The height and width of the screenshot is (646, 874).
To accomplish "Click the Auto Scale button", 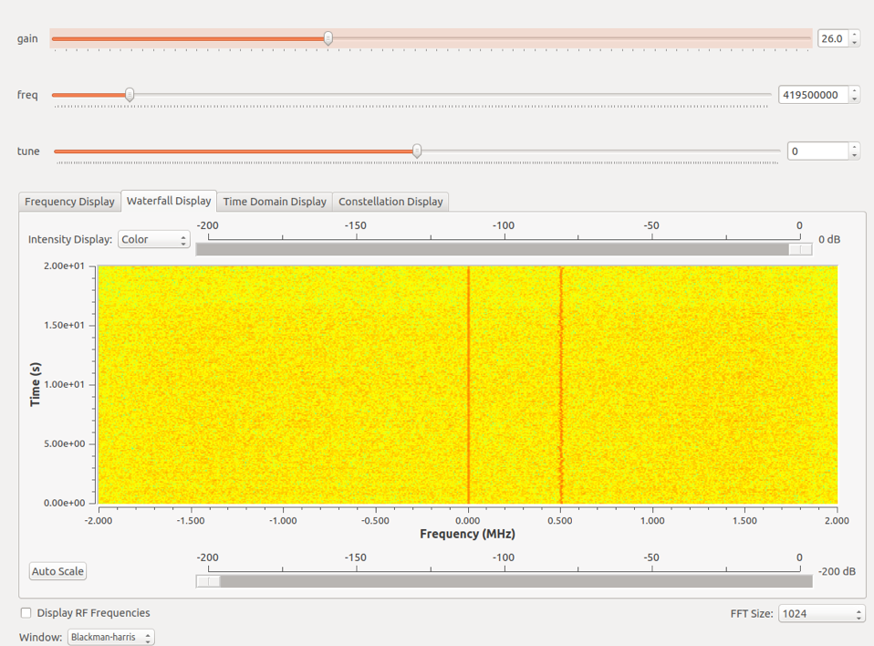I will 58,571.
